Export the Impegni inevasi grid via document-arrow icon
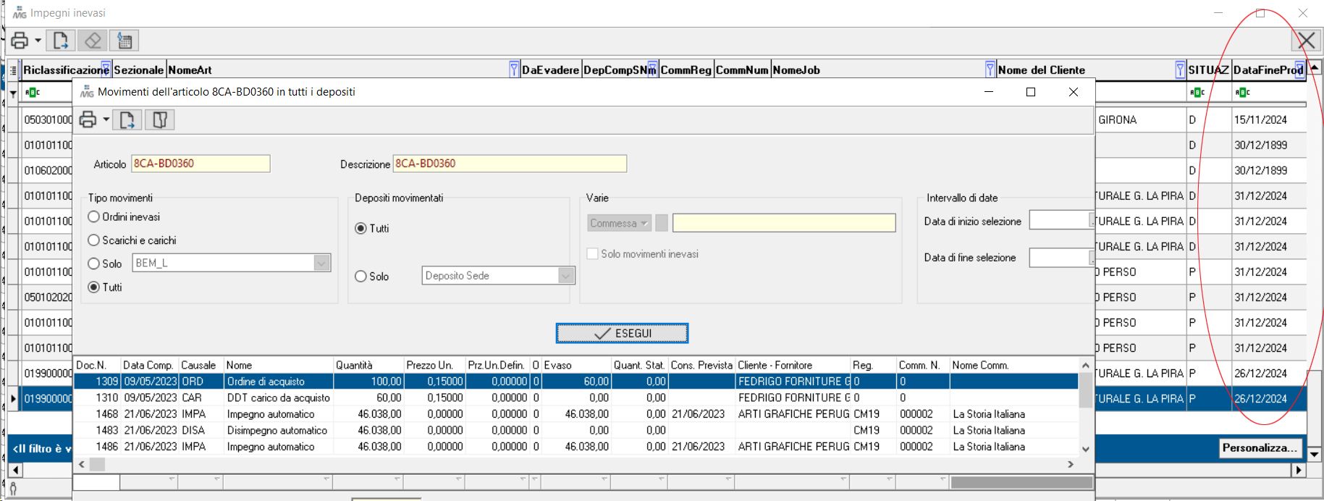 (x=61, y=41)
